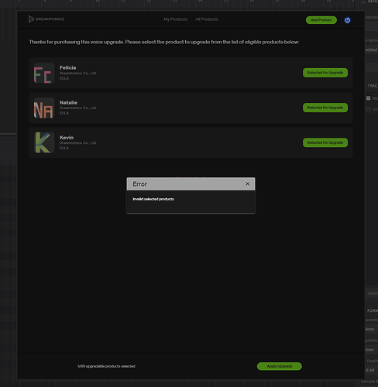The image size is (378, 387).
Task: Toggle Selected for Upgrade on Kevin
Action: pyautogui.click(x=325, y=142)
